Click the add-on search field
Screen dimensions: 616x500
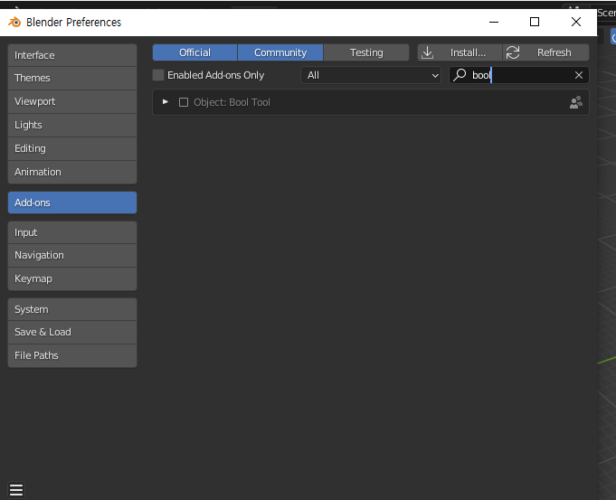pyautogui.click(x=518, y=75)
